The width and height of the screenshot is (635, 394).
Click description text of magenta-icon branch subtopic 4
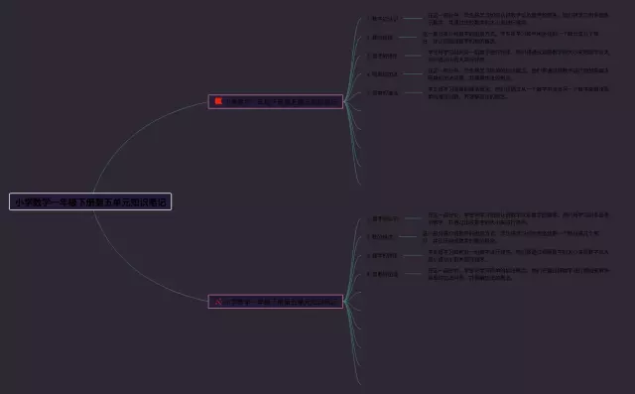(519, 274)
